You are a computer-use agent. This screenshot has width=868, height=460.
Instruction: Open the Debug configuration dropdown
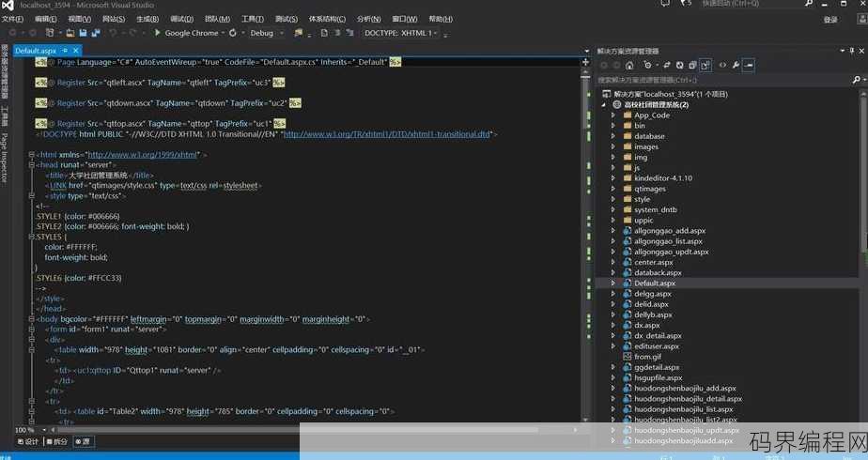coord(282,33)
